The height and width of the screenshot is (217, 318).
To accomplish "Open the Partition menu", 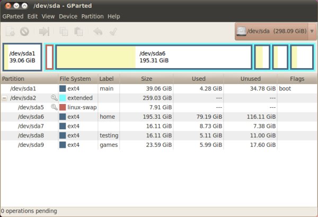I will (x=92, y=16).
